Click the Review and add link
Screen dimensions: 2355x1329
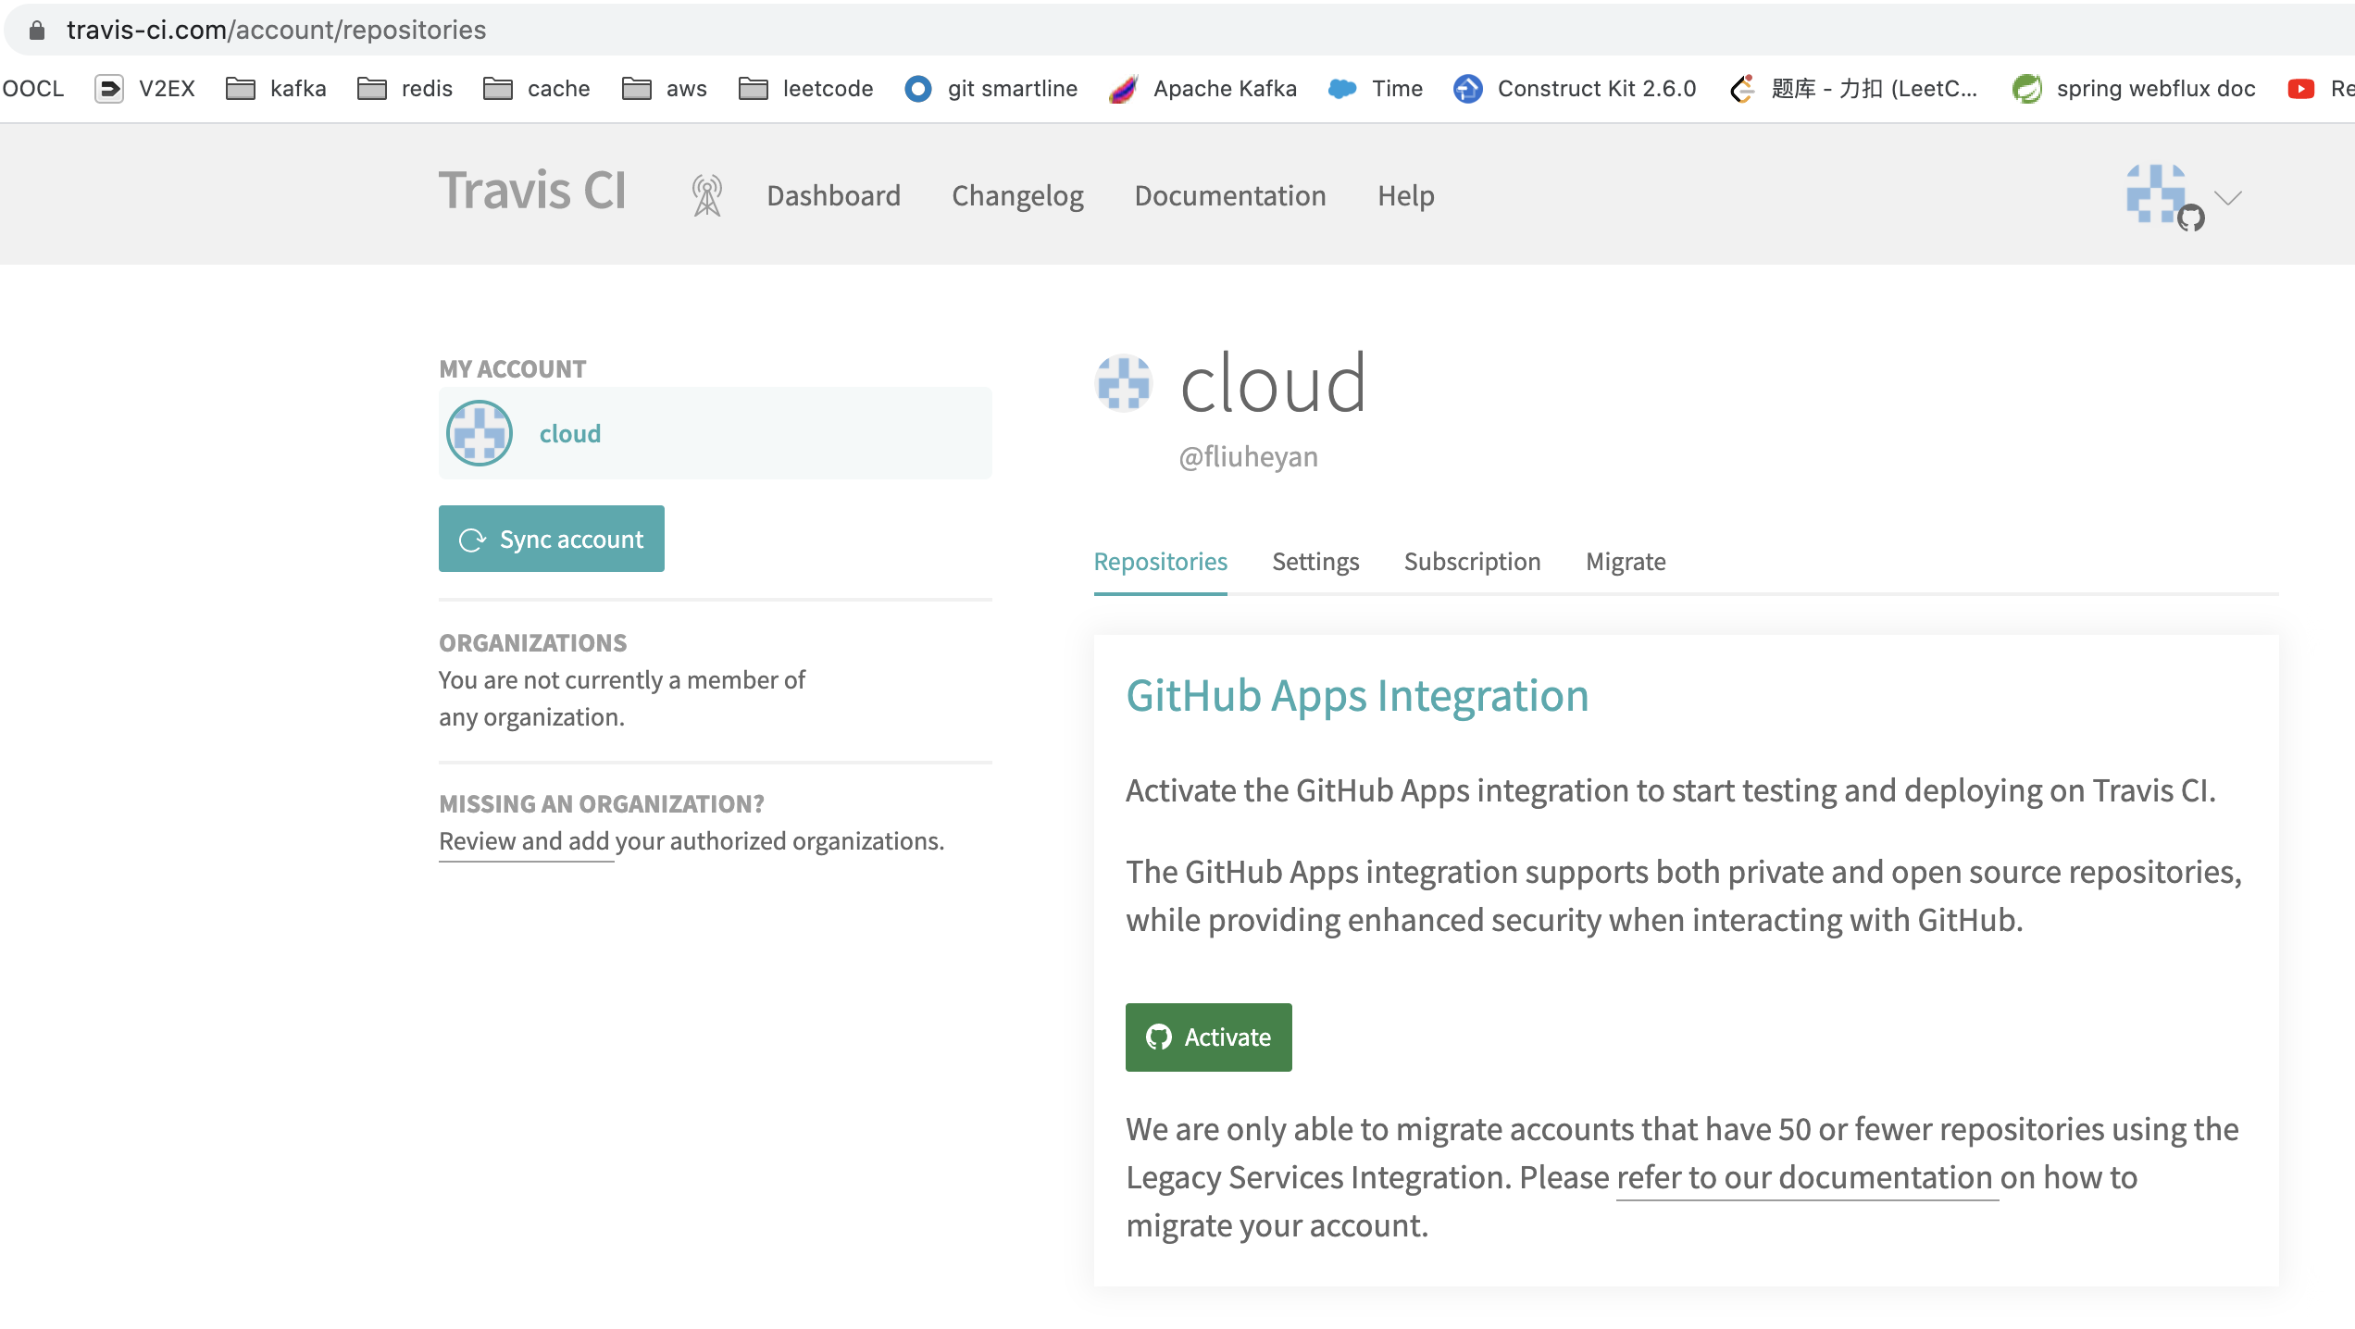click(524, 841)
